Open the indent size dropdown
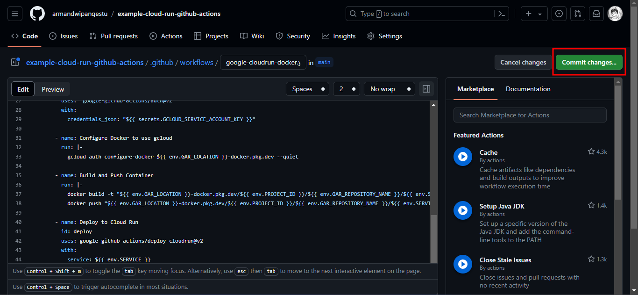Screen dimensions: 638x295 (x=347, y=89)
